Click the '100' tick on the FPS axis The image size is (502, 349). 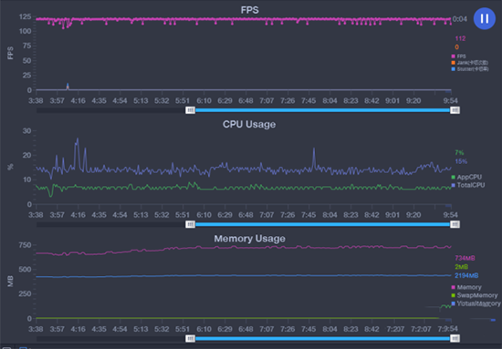coord(25,31)
